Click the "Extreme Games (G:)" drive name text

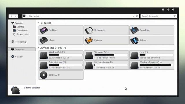[103, 62]
